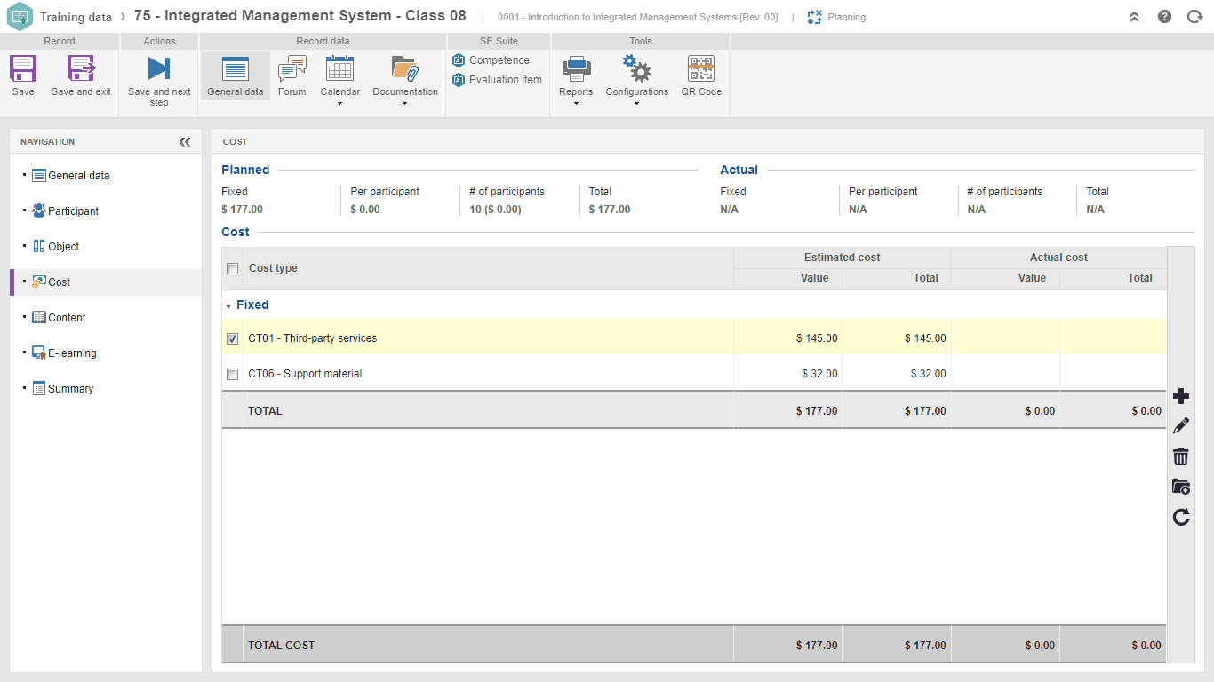Expand the Documentation dropdown arrow

[x=405, y=104]
